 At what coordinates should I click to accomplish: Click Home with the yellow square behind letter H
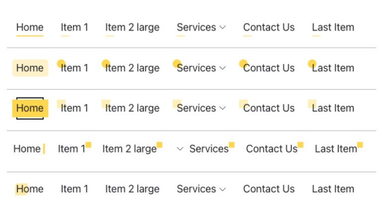point(30,189)
